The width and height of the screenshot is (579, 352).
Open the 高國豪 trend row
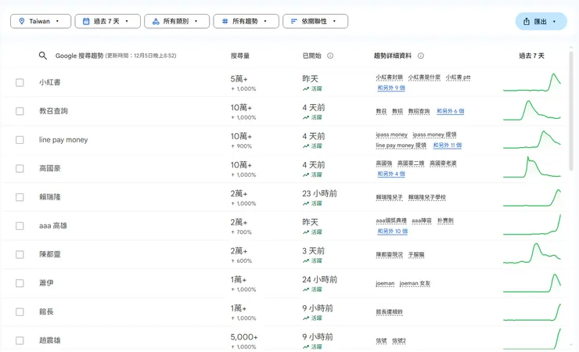point(284,169)
